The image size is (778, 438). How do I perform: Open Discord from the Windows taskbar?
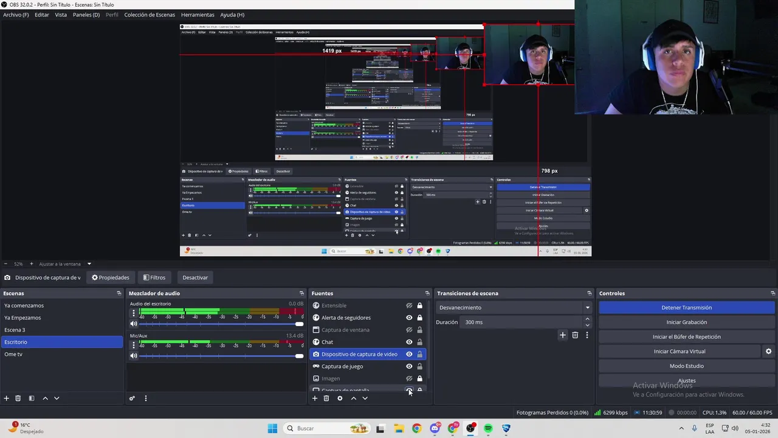435,428
